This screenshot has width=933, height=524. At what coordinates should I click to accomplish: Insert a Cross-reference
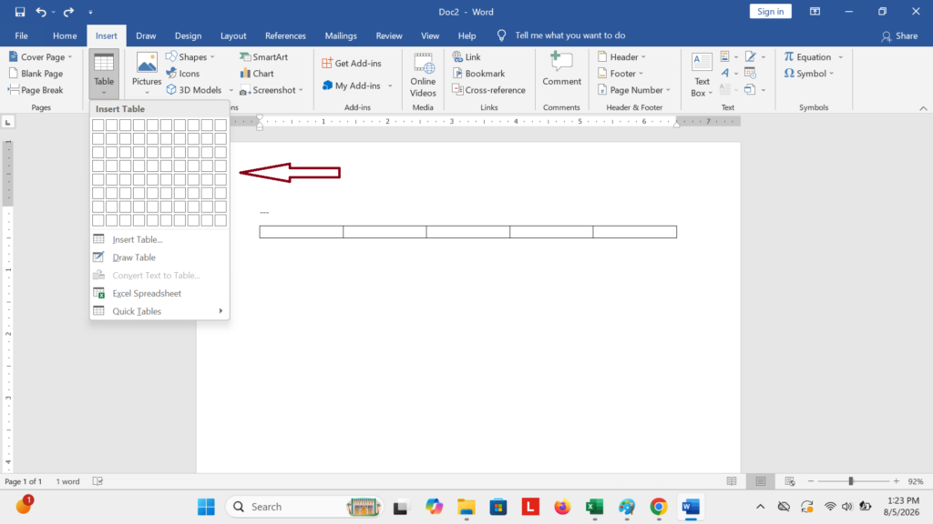click(x=489, y=90)
